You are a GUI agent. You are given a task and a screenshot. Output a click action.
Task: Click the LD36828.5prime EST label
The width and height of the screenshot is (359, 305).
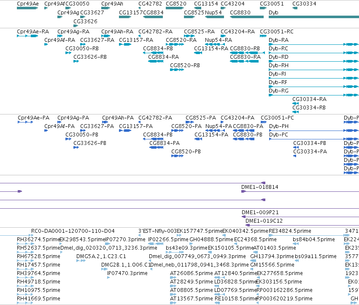(x=235, y=282)
